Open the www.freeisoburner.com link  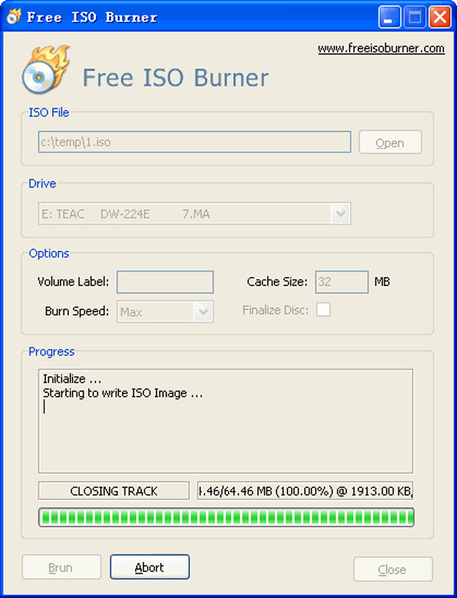[x=381, y=49]
